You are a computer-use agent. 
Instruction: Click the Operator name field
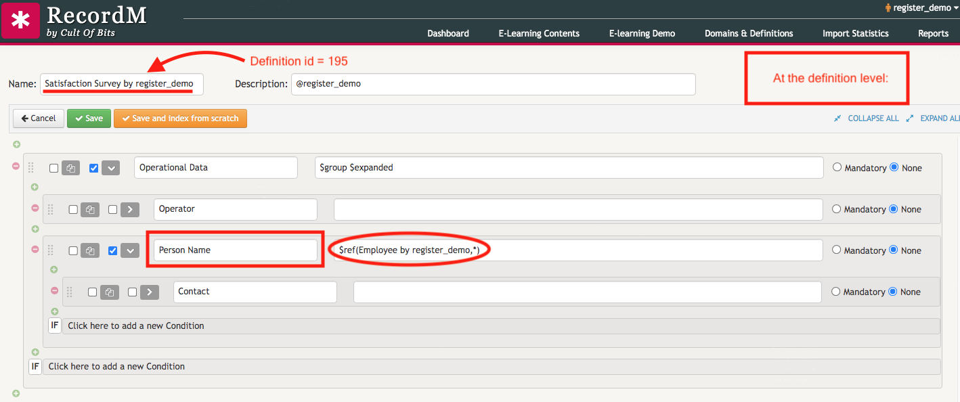tap(236, 209)
